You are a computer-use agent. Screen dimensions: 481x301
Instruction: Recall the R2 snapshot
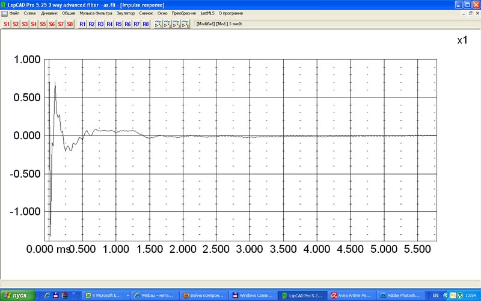point(91,24)
